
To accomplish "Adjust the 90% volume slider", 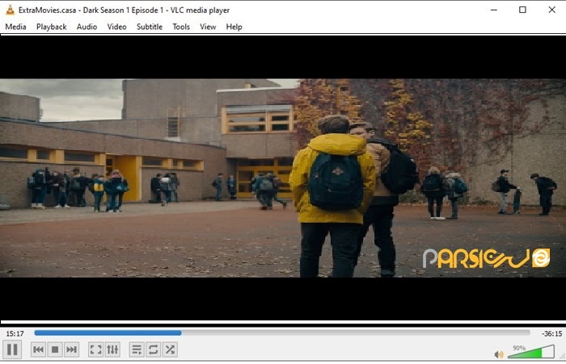I will [531, 352].
